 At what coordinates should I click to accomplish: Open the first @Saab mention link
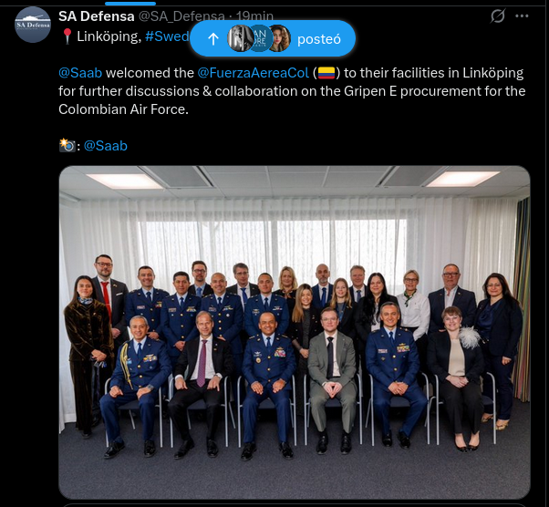click(x=80, y=73)
